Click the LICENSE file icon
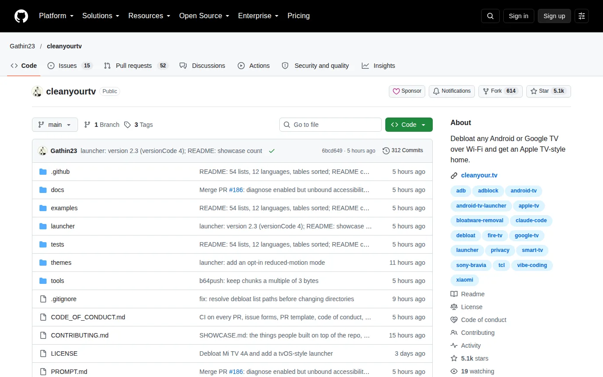 43,353
